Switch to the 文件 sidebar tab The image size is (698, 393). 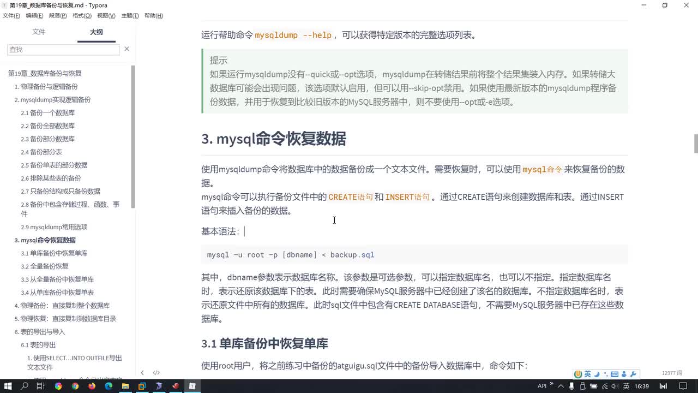click(39, 32)
